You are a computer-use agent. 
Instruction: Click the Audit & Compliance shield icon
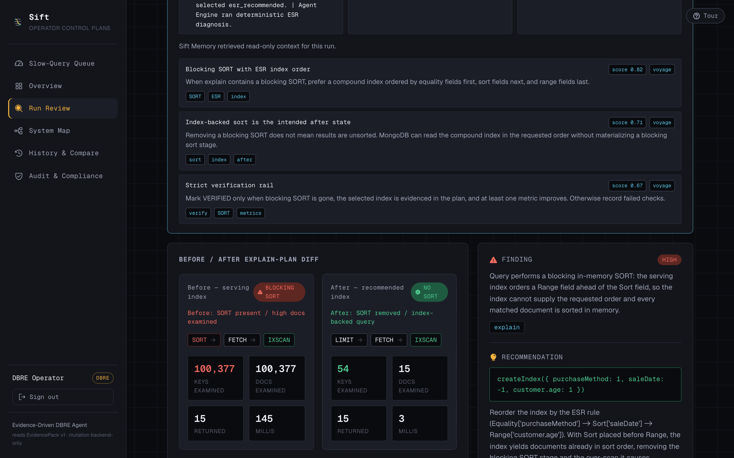point(19,176)
